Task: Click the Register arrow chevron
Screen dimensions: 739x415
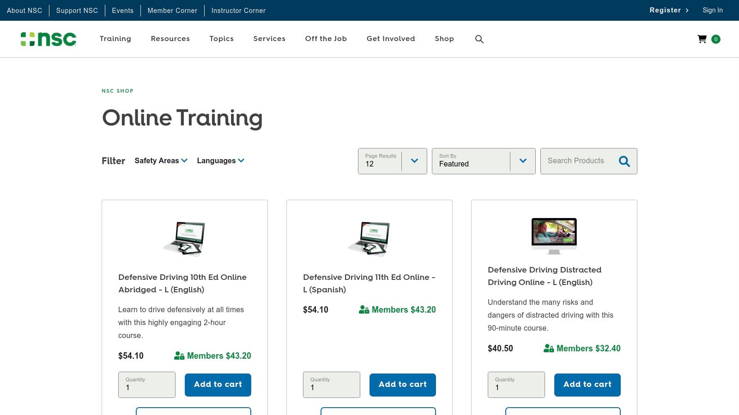Action: (687, 10)
